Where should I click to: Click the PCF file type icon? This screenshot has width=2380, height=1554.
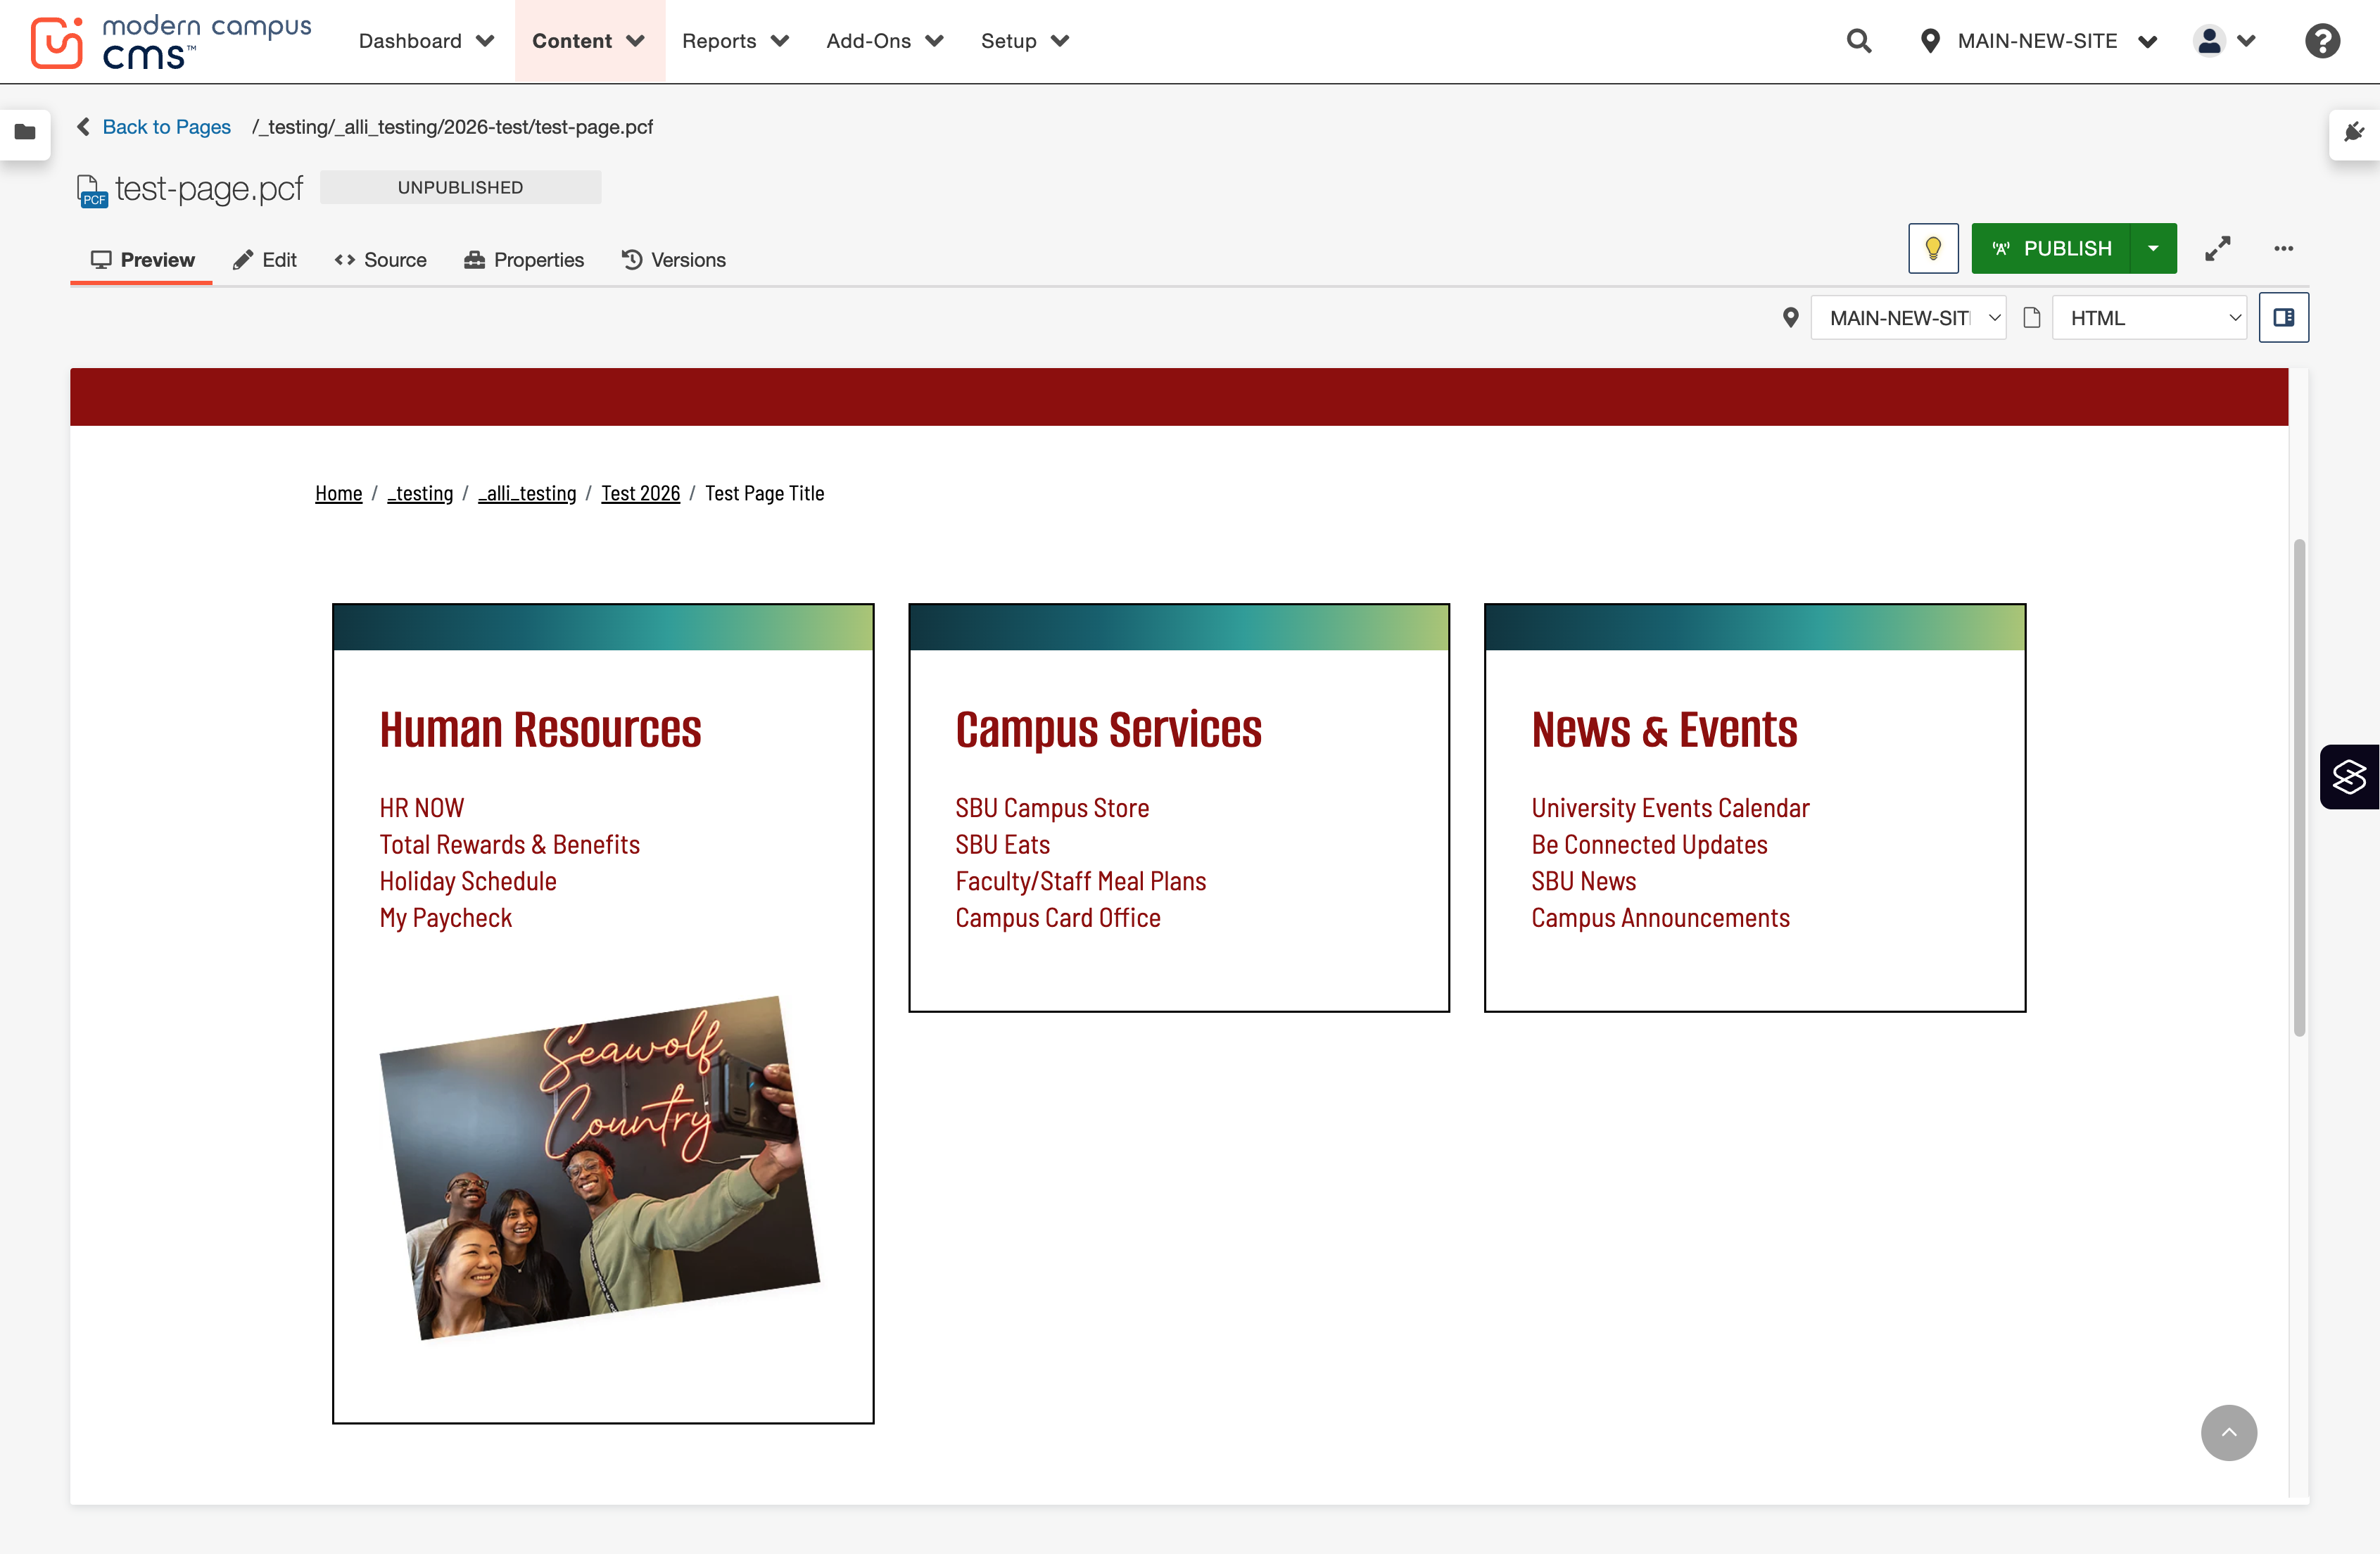[91, 190]
